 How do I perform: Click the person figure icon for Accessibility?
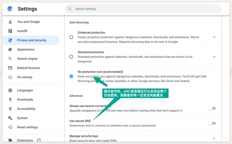pos(10,109)
